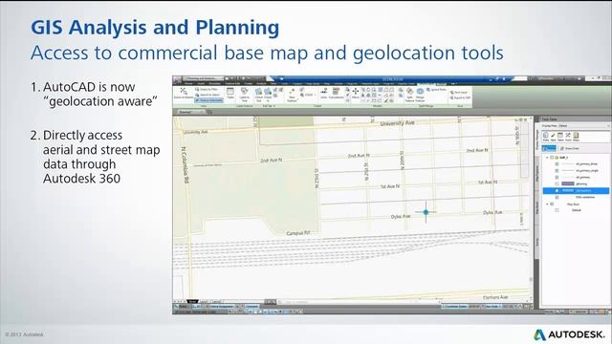
Task: Click the Join icon in the ribbon
Action: pyautogui.click(x=323, y=94)
